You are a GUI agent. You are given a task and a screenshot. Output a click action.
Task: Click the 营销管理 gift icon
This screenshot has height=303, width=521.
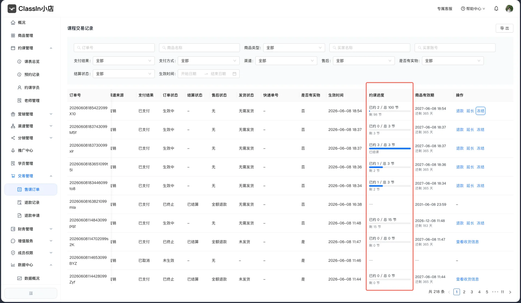(x=13, y=114)
